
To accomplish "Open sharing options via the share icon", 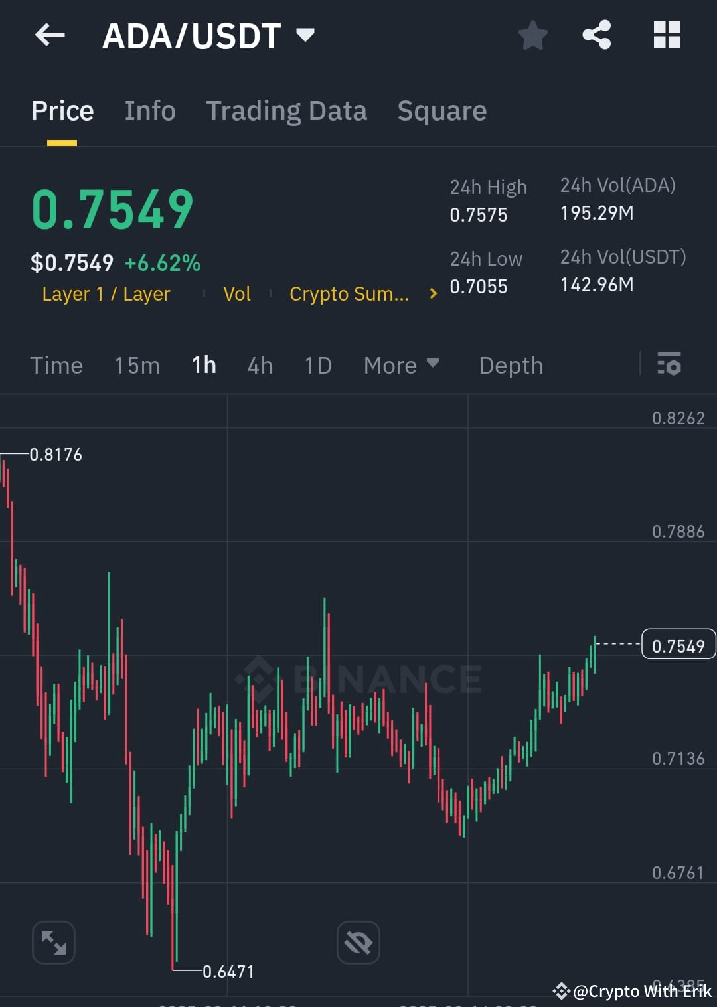I will click(596, 36).
